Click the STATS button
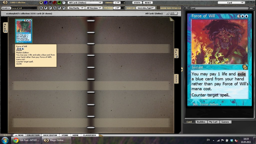 click(x=137, y=3)
